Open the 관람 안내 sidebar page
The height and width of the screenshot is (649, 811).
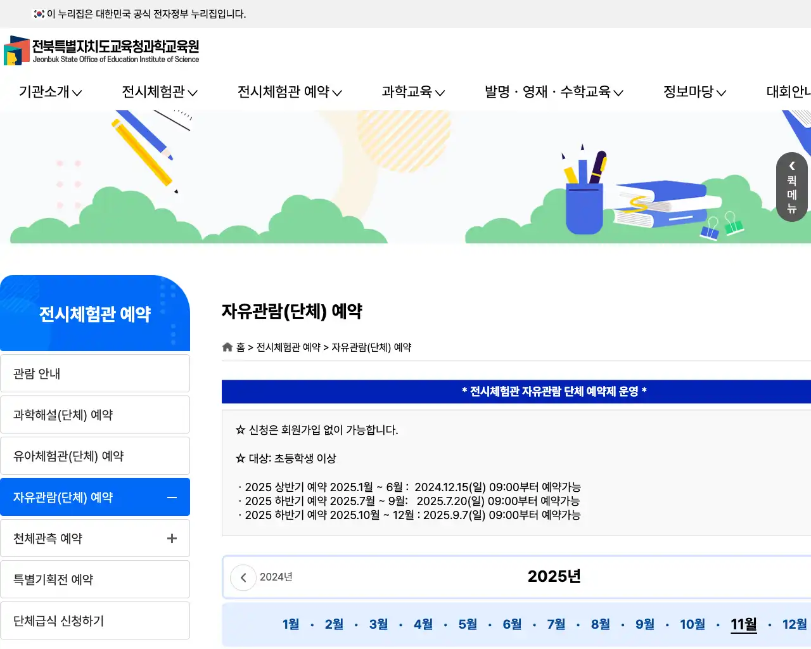[95, 373]
